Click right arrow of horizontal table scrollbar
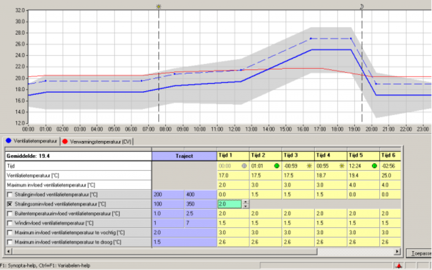The image size is (432, 270). (397, 251)
